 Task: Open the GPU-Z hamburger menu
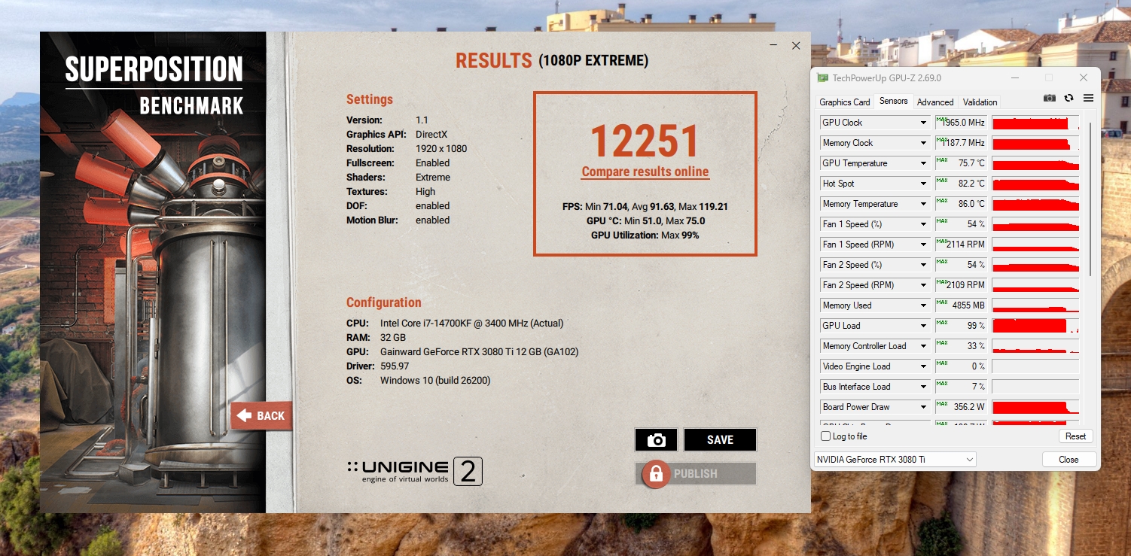pyautogui.click(x=1088, y=98)
